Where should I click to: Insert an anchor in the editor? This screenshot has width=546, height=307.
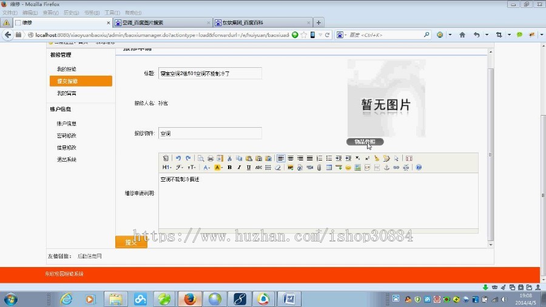pos(386,168)
